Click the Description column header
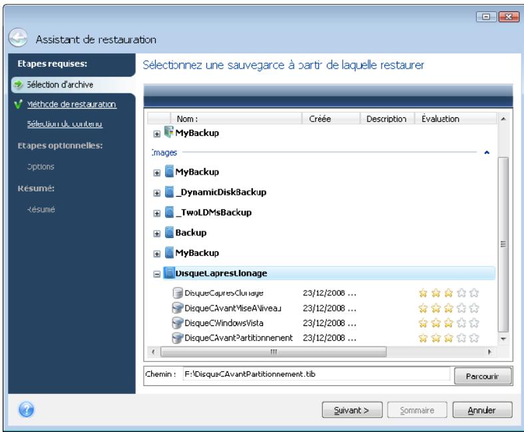 coord(387,119)
